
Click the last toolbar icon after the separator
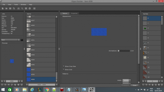34,9
